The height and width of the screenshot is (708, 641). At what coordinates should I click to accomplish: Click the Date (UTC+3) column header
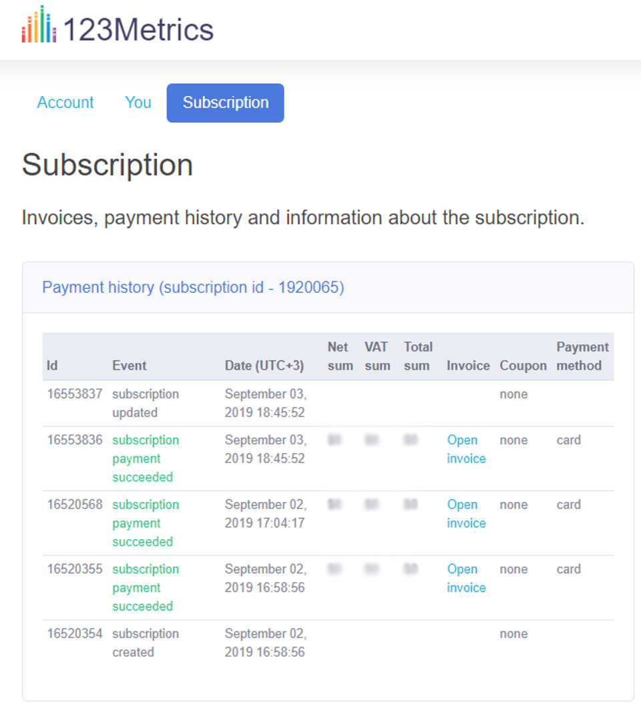coord(264,365)
